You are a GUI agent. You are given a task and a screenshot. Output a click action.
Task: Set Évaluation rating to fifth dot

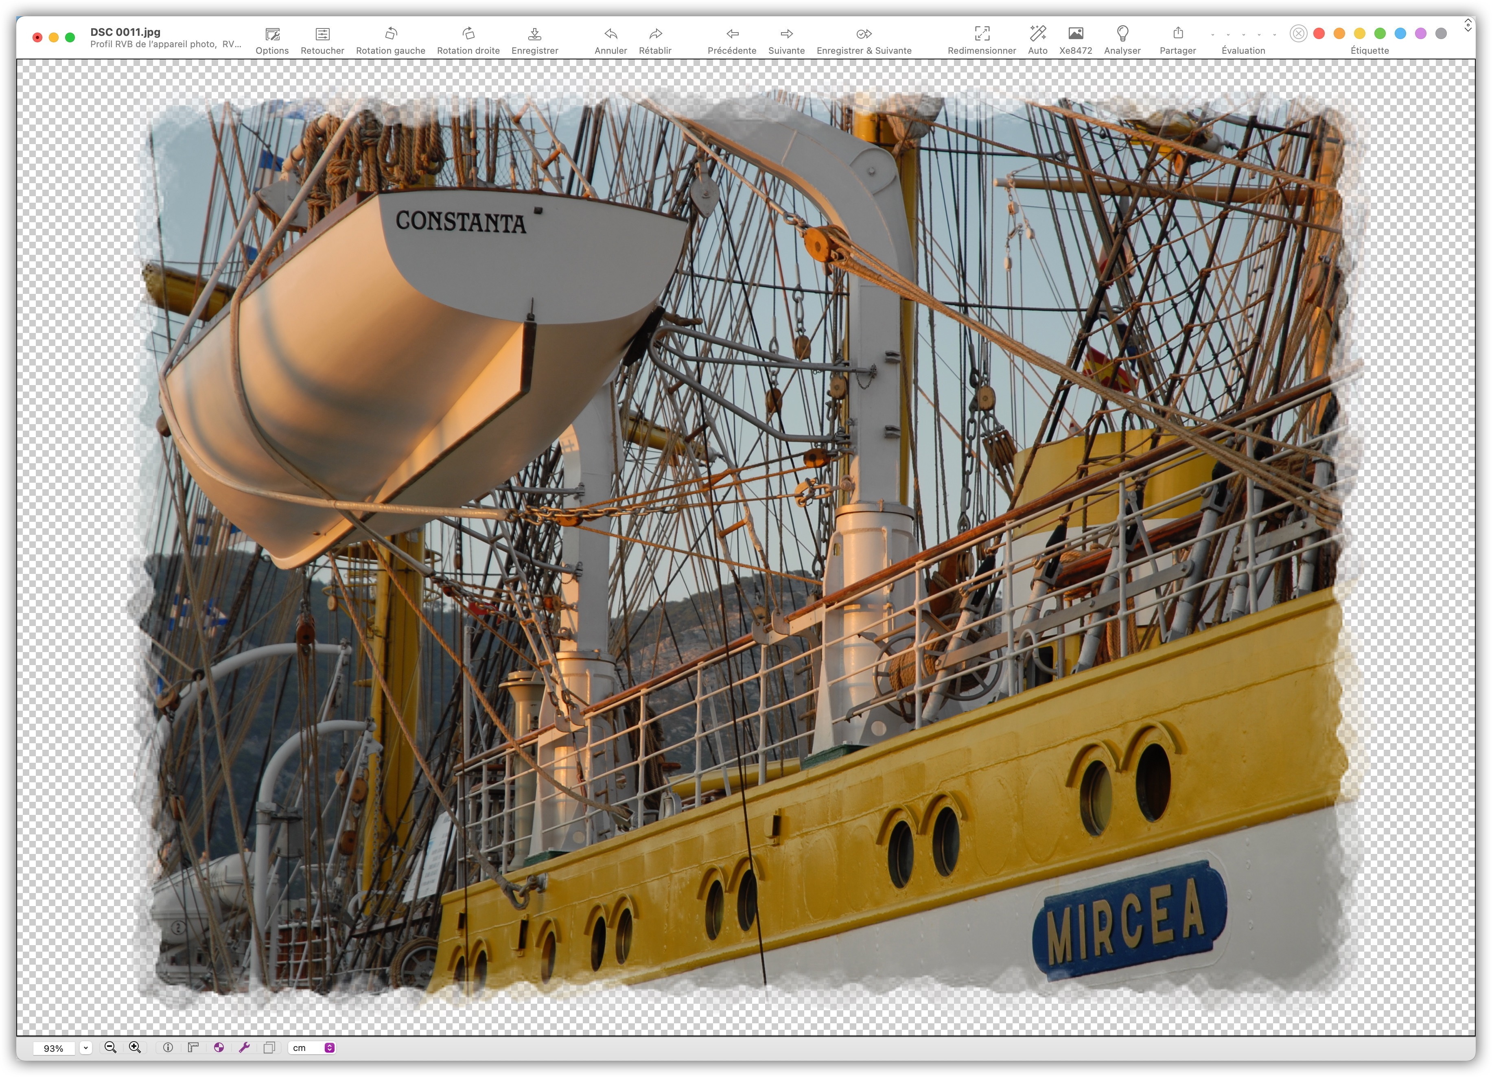[1274, 34]
